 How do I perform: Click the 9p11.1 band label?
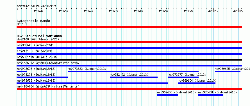(22, 24)
